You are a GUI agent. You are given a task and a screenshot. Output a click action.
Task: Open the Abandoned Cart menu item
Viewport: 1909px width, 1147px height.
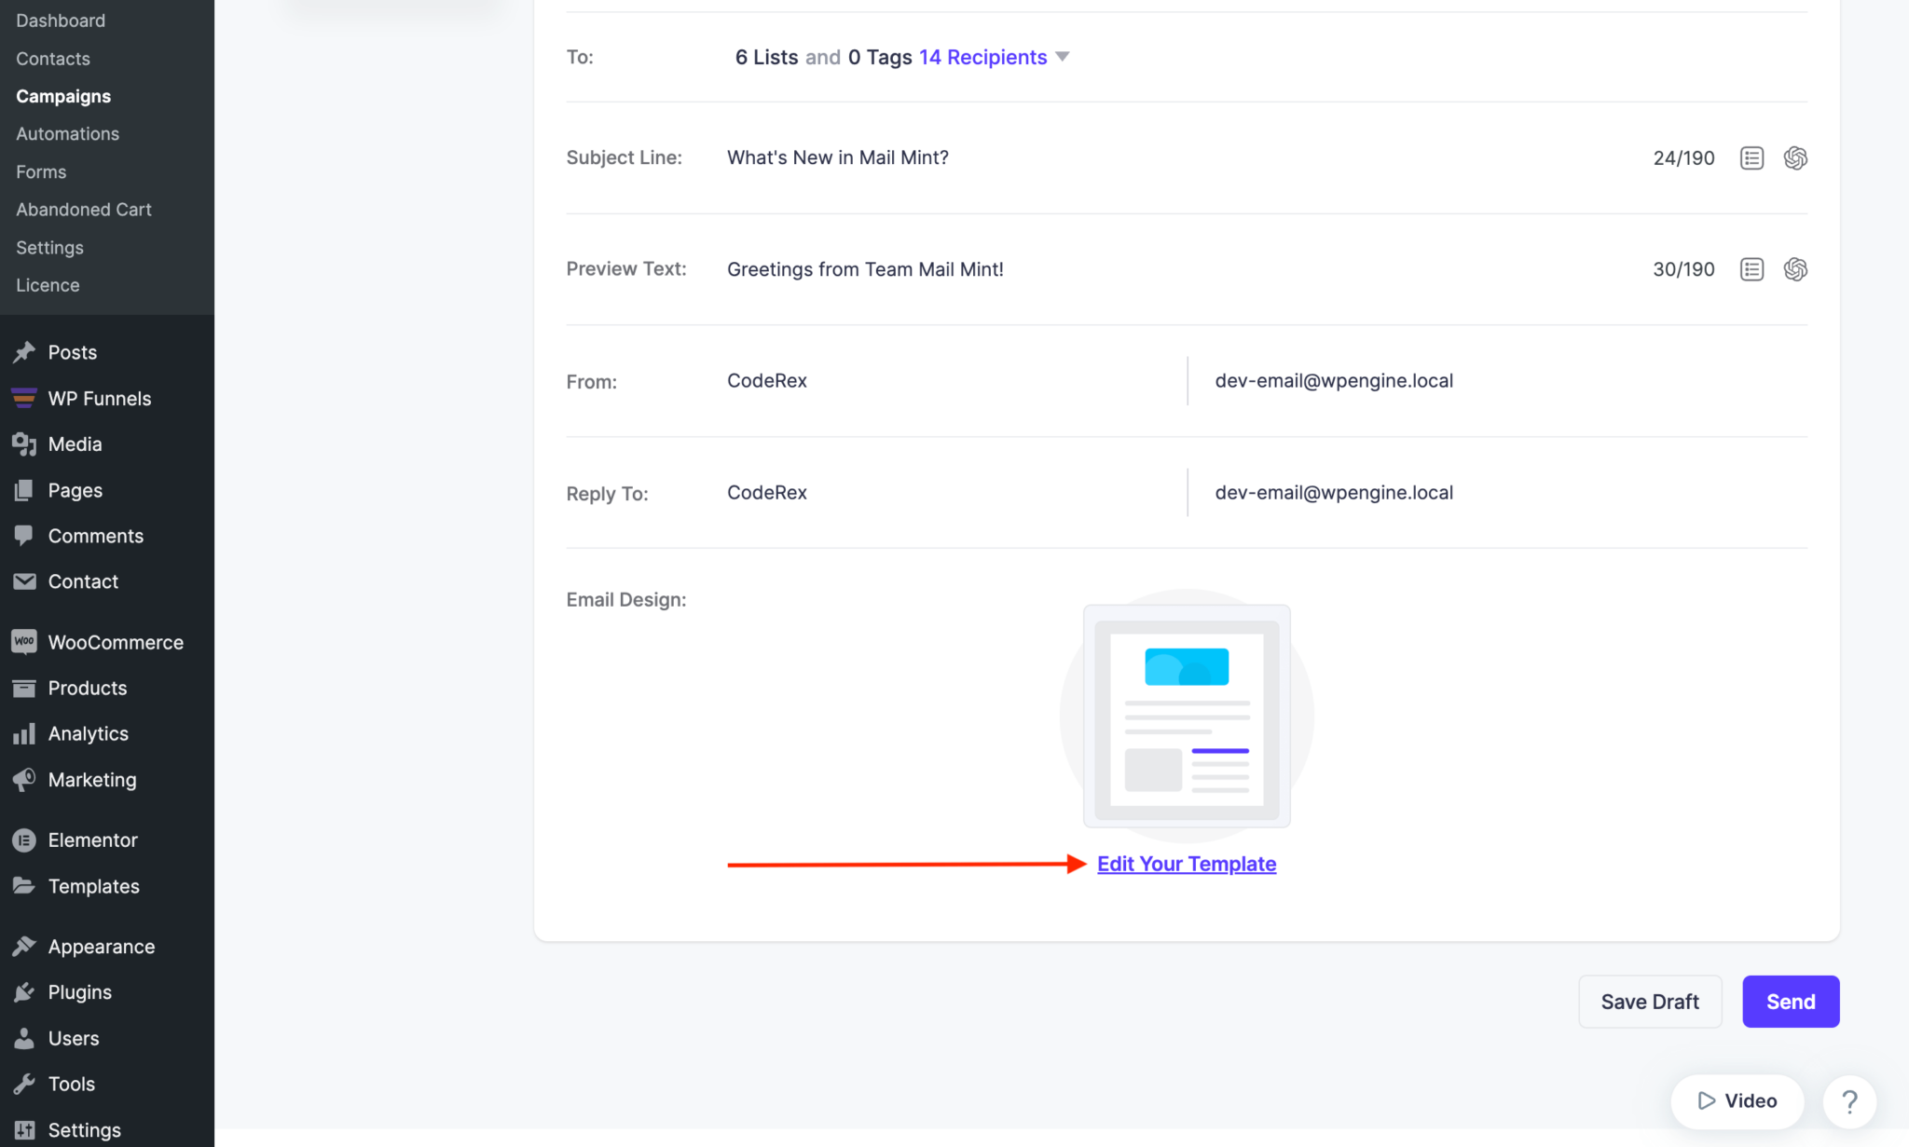point(83,209)
